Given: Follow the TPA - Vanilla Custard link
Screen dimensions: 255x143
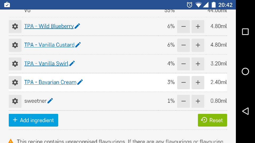Looking at the screenshot, I should [49, 45].
